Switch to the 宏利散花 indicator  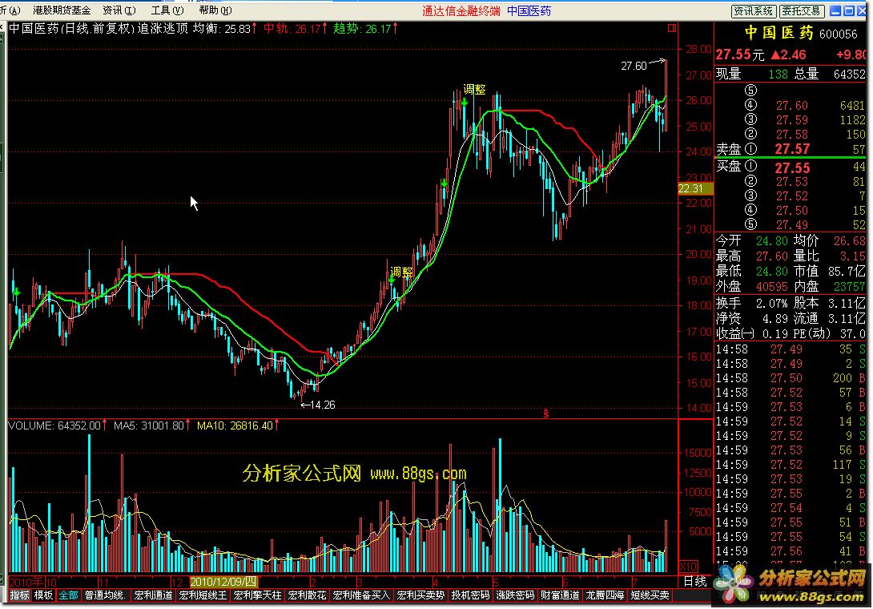(x=307, y=595)
